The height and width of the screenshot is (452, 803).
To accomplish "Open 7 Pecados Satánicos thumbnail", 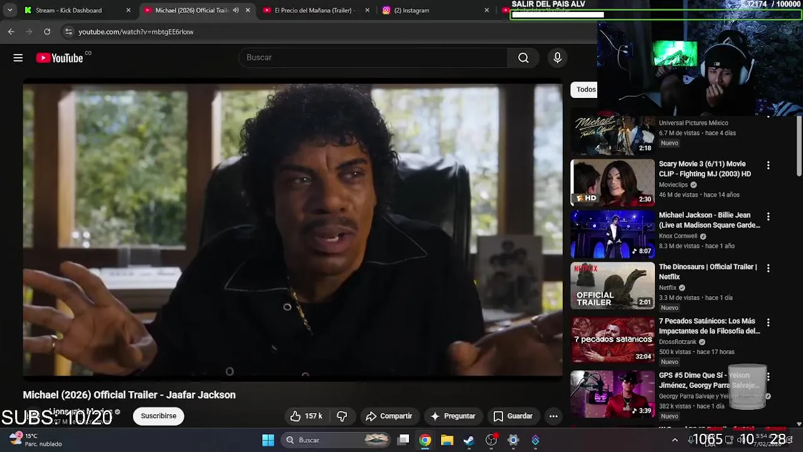I will (x=612, y=340).
